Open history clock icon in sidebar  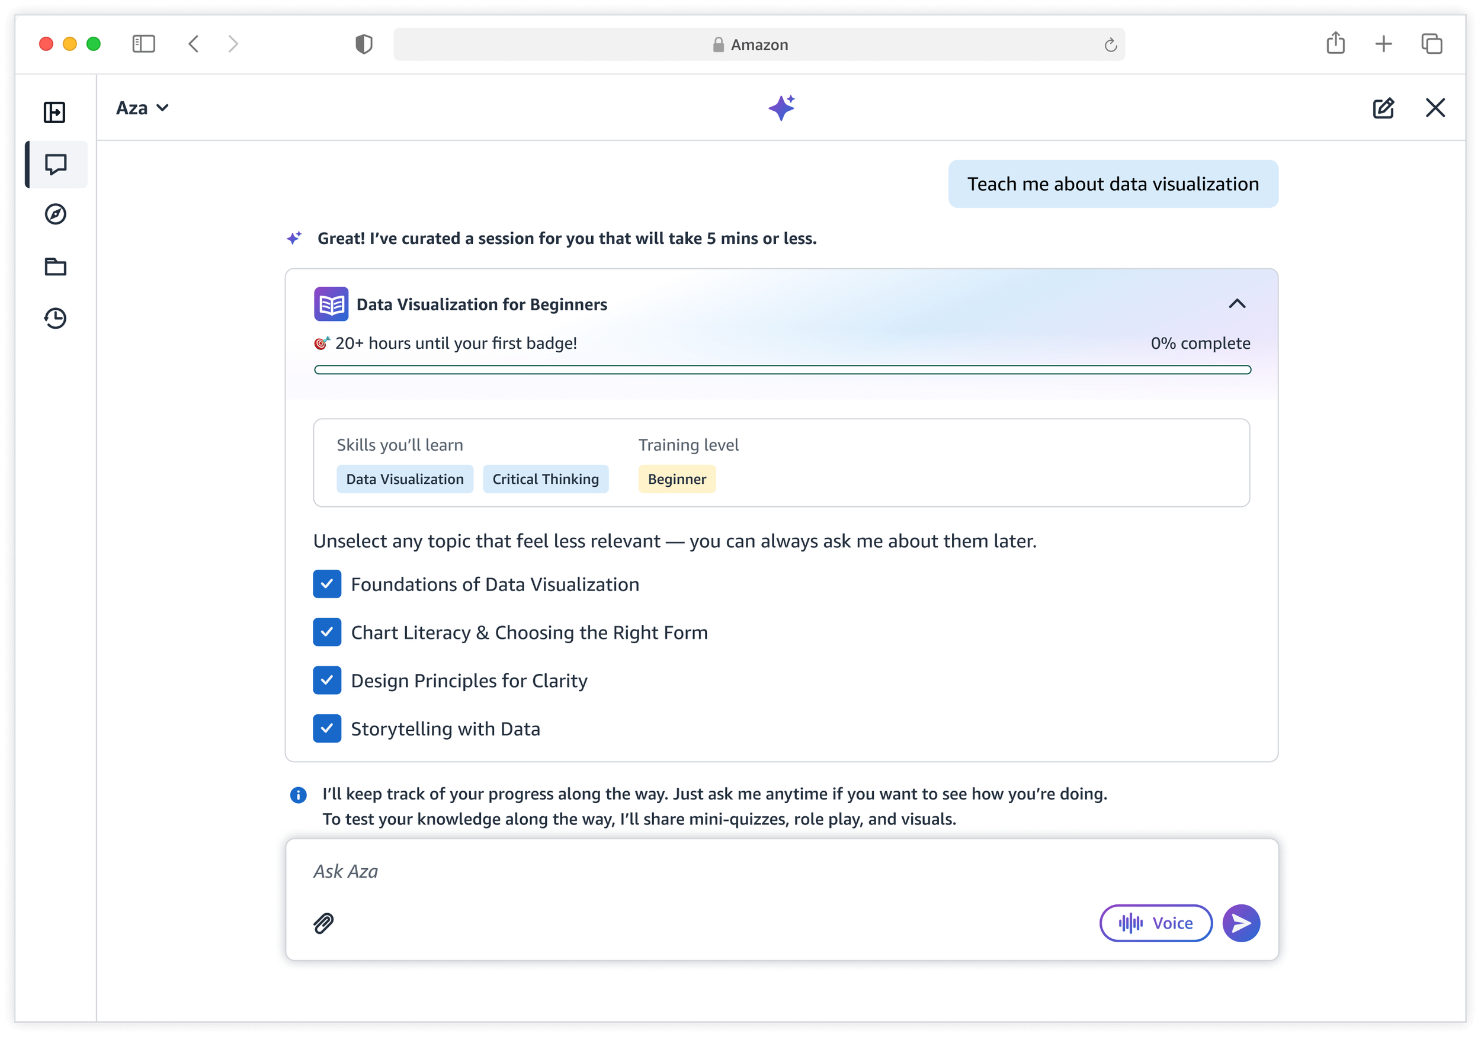coord(56,318)
